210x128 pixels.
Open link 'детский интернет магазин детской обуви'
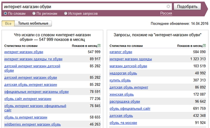tap(32, 68)
